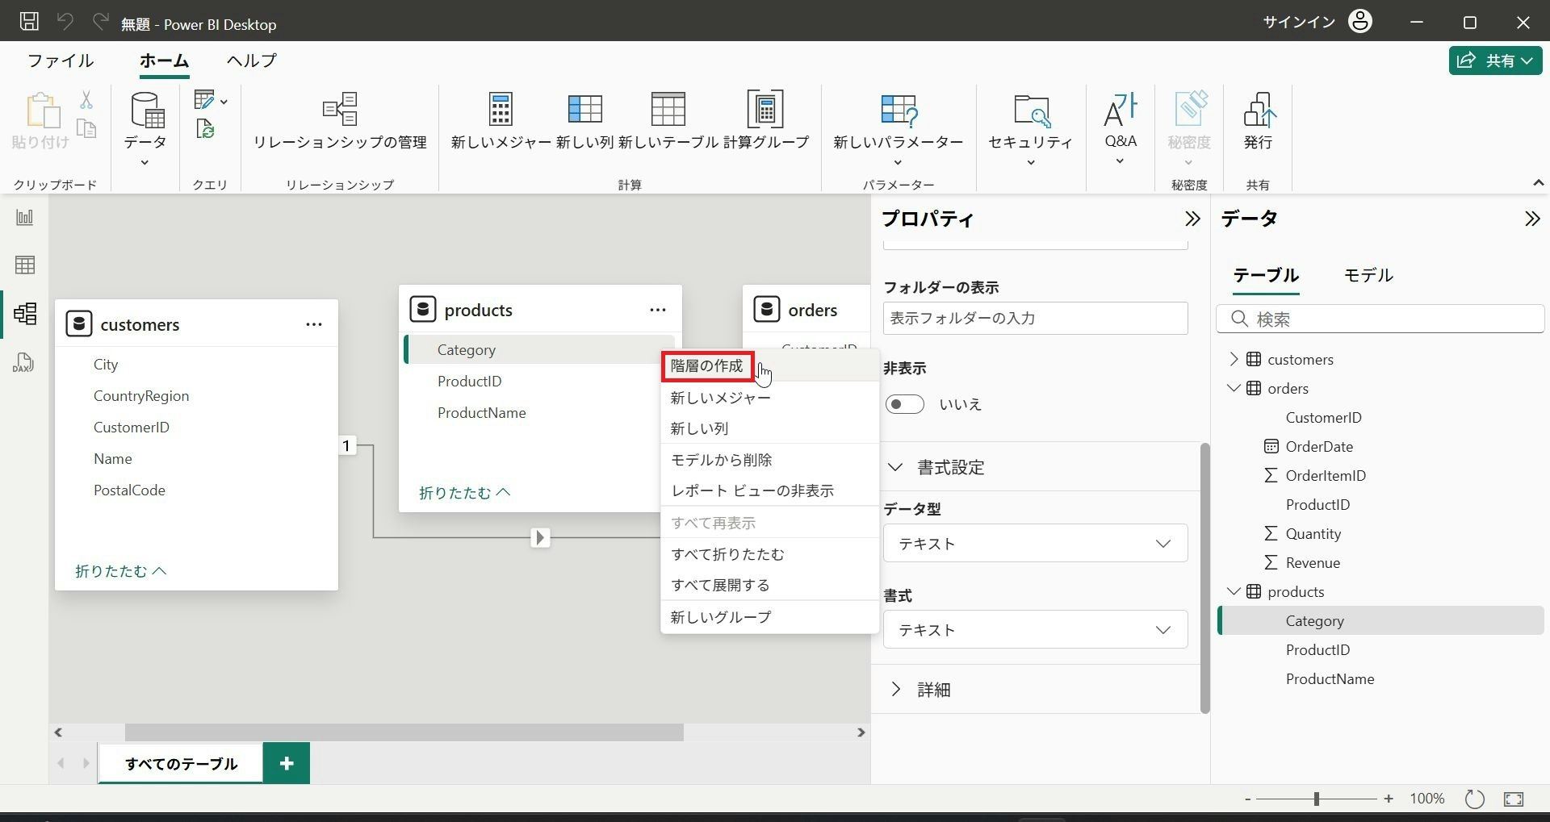
Task: Click 折りたたむ on customers table
Action: [120, 571]
